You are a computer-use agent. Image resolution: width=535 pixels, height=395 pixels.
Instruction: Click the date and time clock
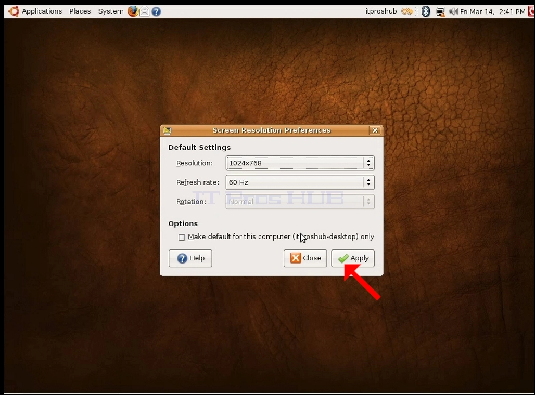point(493,11)
